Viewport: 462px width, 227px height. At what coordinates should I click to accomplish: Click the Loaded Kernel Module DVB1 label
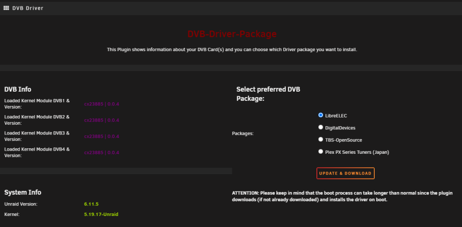tap(37, 104)
